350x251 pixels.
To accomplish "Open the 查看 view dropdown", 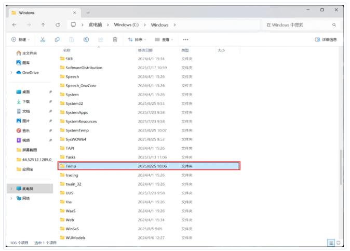I will tap(164, 39).
